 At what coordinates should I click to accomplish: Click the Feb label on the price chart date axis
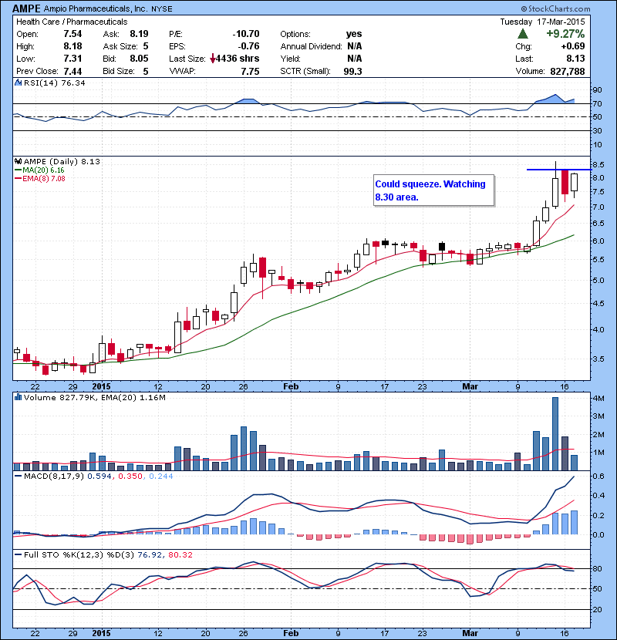(x=291, y=386)
